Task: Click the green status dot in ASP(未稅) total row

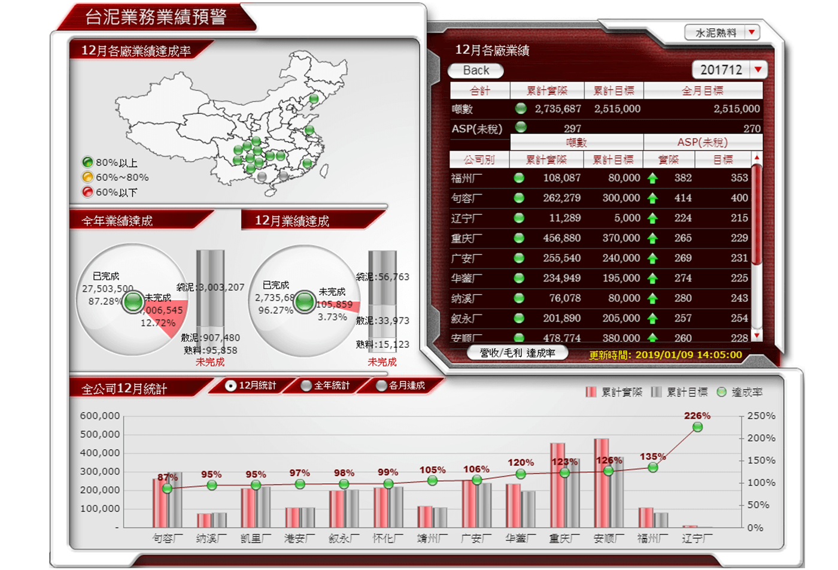Action: point(521,126)
